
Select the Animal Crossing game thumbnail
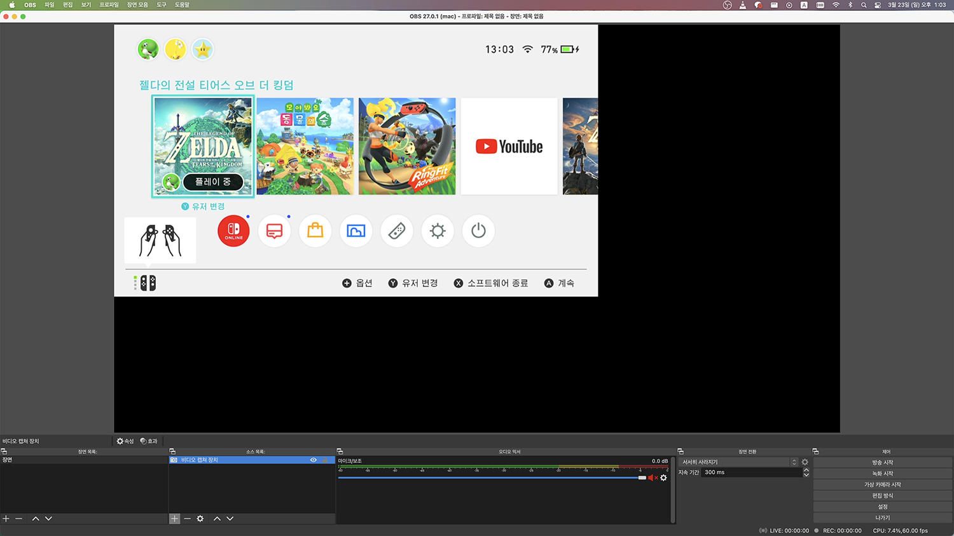[x=305, y=146]
